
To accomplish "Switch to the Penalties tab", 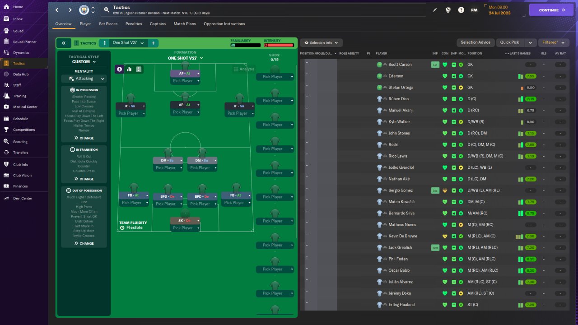I will (134, 24).
